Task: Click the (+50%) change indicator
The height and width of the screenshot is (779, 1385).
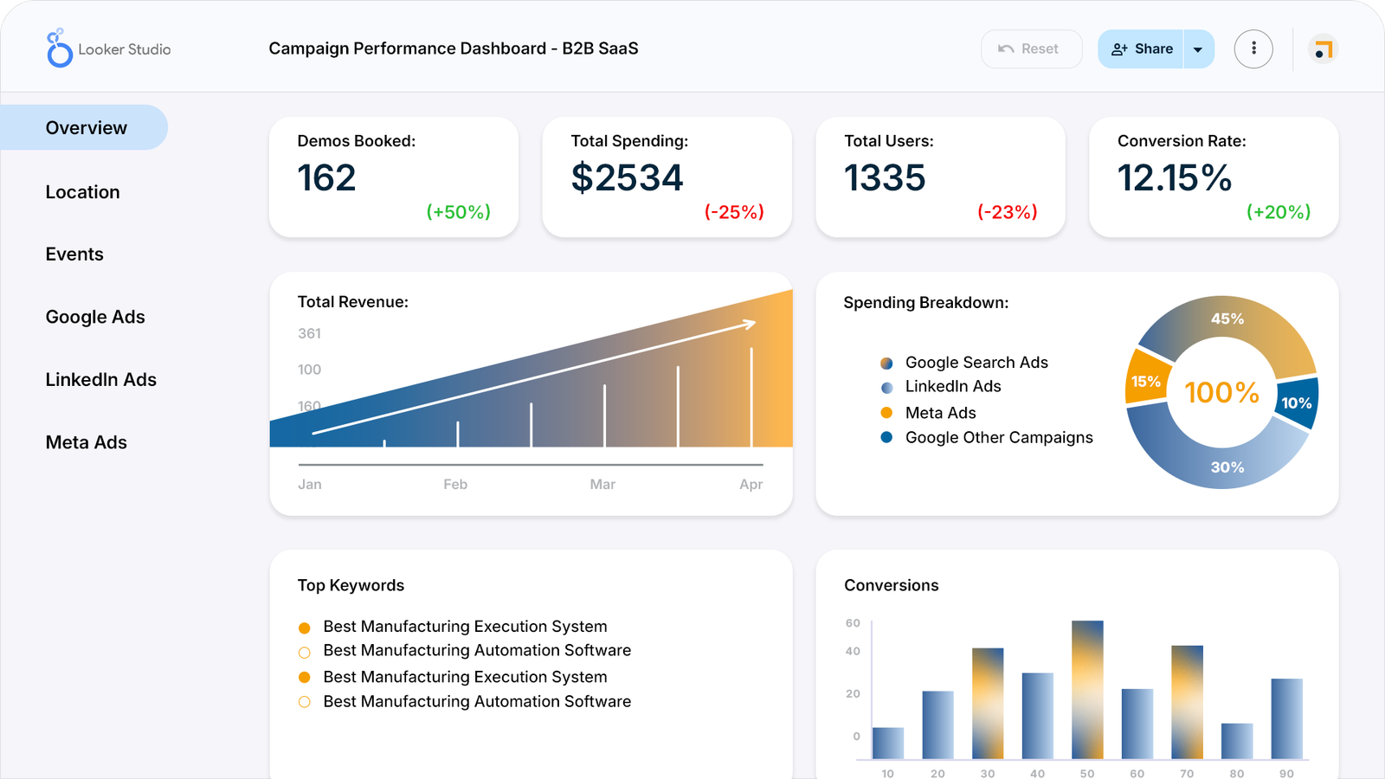Action: [459, 212]
